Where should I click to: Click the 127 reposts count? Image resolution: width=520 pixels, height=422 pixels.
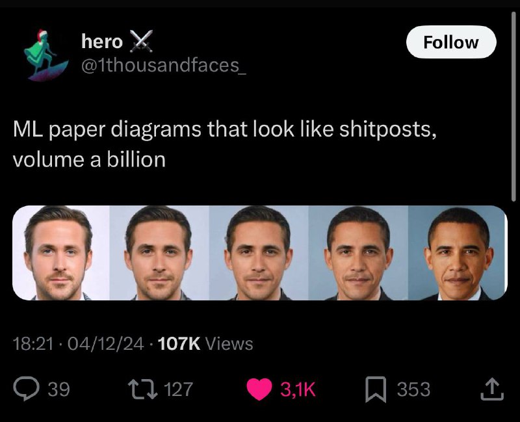(x=177, y=389)
